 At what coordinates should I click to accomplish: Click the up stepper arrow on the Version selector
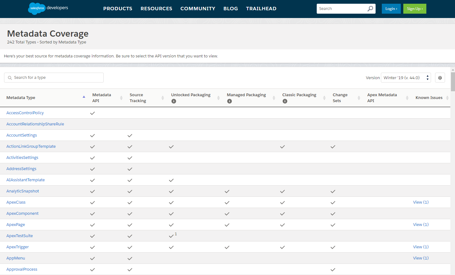tap(427, 76)
